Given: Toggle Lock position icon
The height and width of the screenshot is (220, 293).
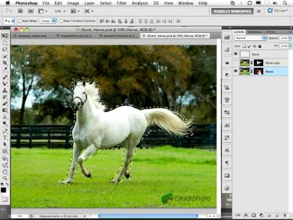Looking at the screenshot, I should click(x=255, y=46).
